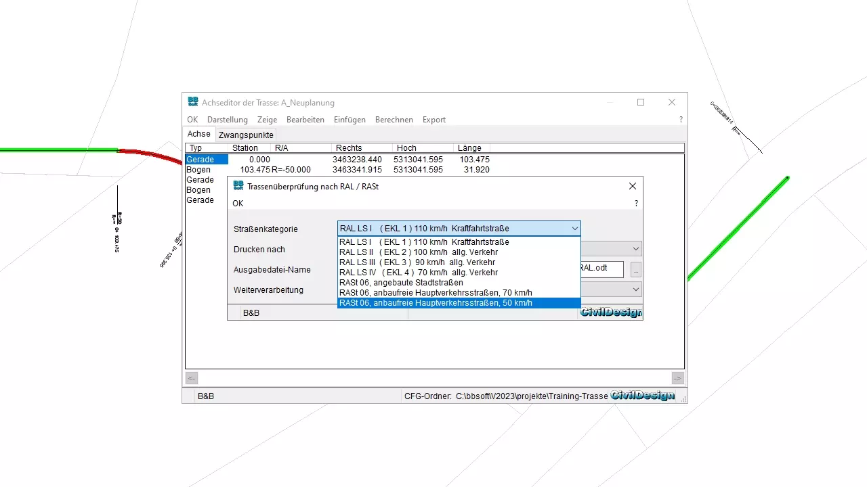Screen dimensions: 867x487
Task: Click the Achseditor help question mark
Action: 681,120
